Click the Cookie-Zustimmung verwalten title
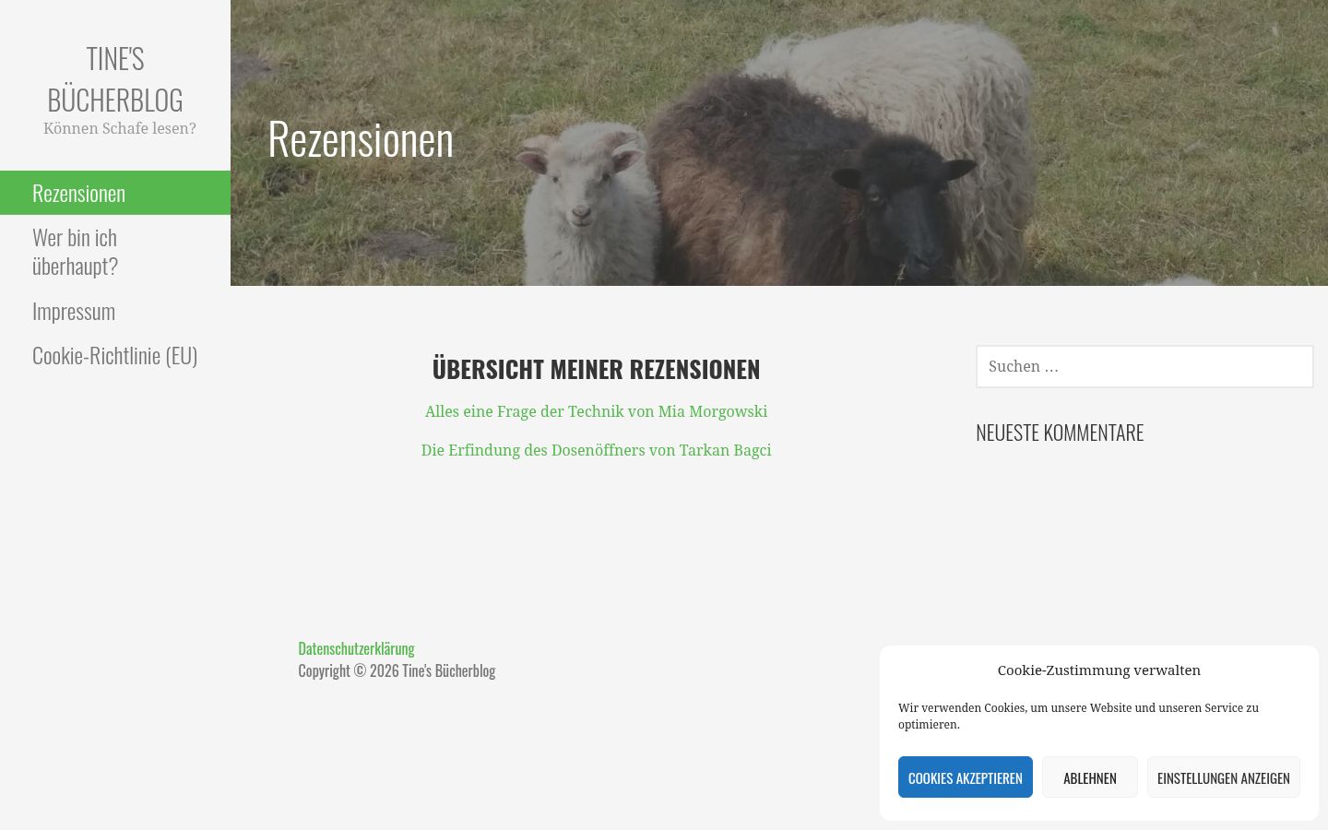The image size is (1328, 830). (x=1099, y=670)
